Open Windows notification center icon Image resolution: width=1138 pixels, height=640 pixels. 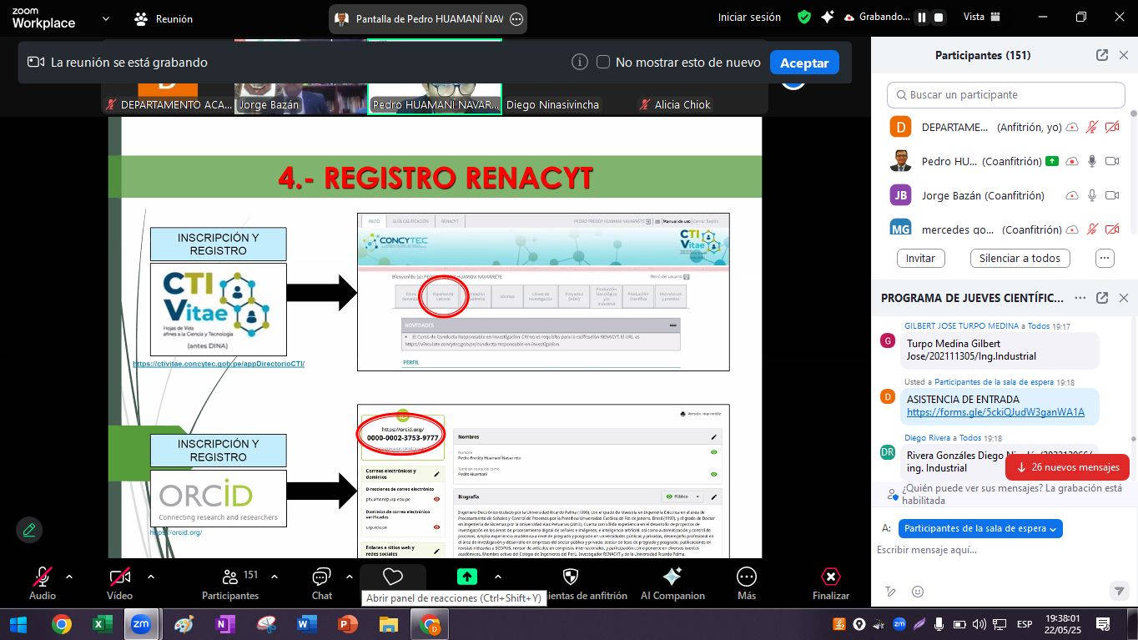pyautogui.click(x=1103, y=624)
